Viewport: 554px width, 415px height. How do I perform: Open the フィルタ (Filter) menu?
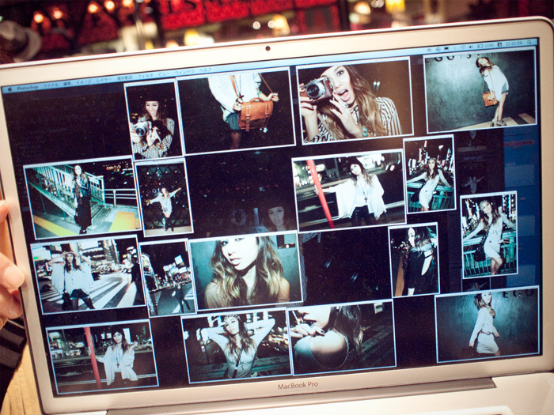(145, 76)
